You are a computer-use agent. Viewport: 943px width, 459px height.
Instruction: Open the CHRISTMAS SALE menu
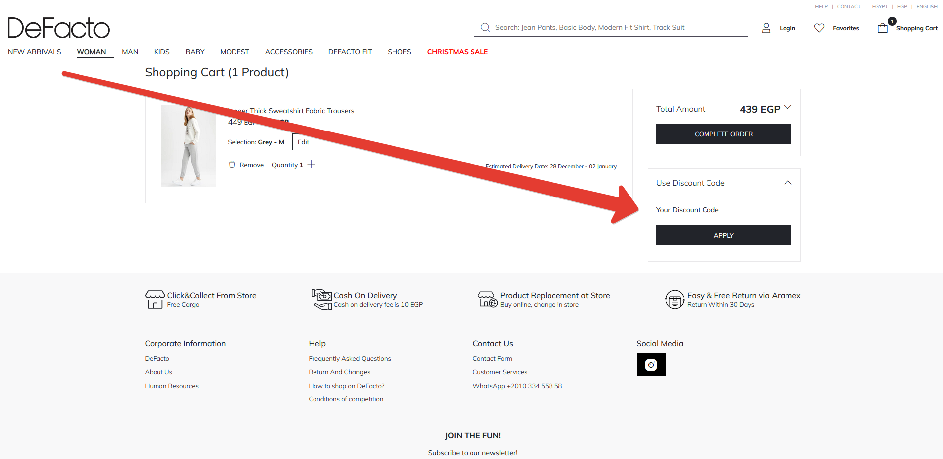click(458, 52)
